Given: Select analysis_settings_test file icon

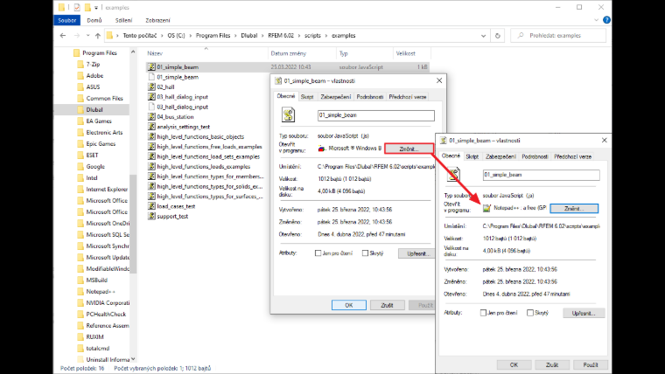Looking at the screenshot, I should pyautogui.click(x=151, y=127).
